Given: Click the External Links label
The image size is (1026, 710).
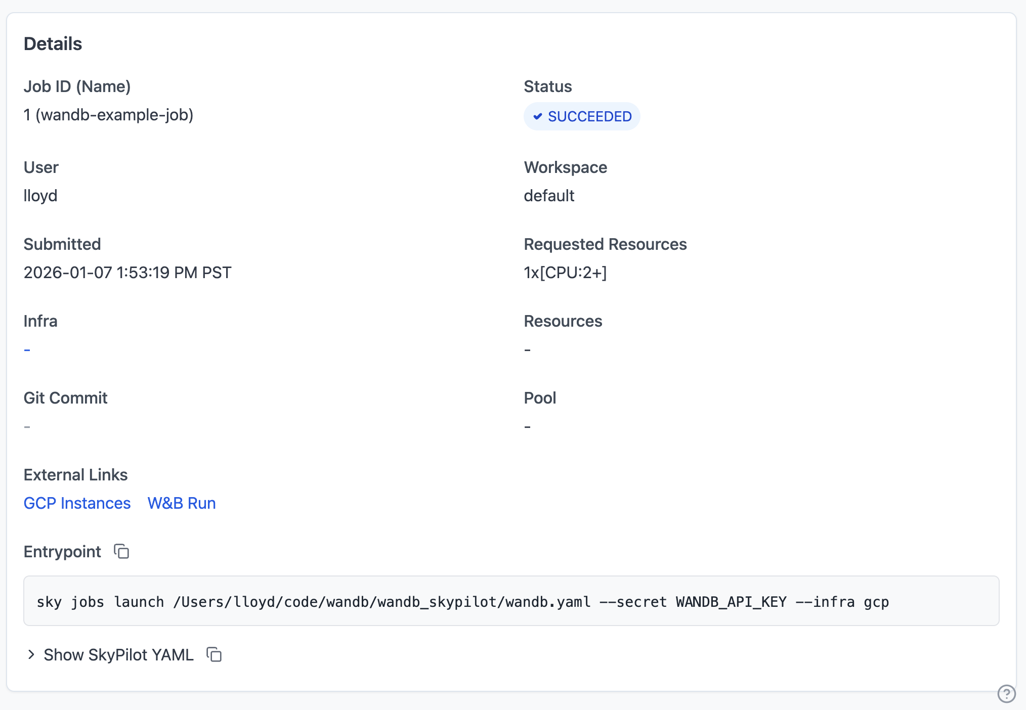Looking at the screenshot, I should pyautogui.click(x=75, y=475).
